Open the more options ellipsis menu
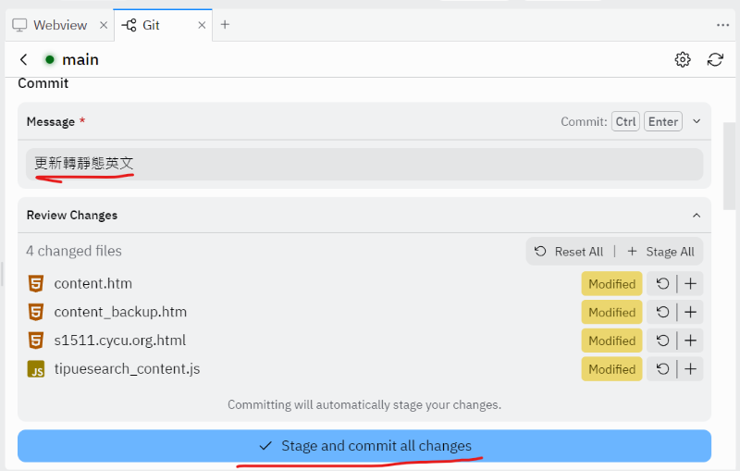 point(722,25)
